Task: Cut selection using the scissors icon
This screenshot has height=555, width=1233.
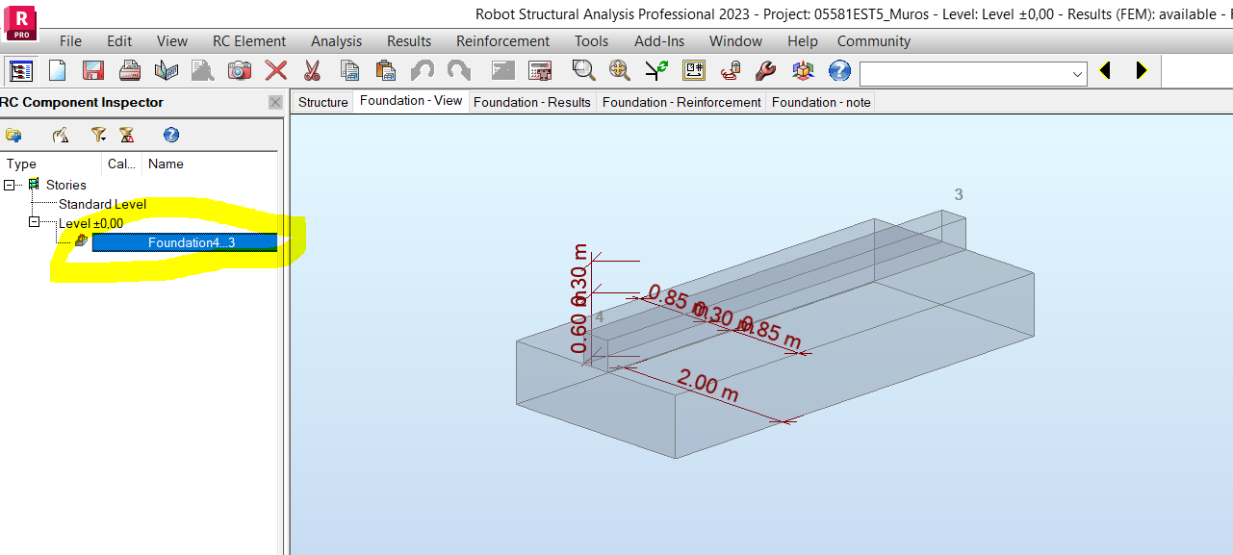Action: (311, 70)
